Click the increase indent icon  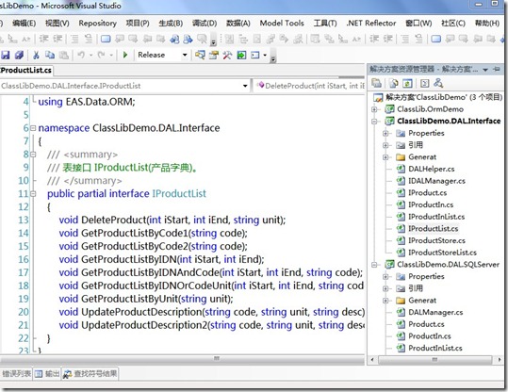click(57, 40)
